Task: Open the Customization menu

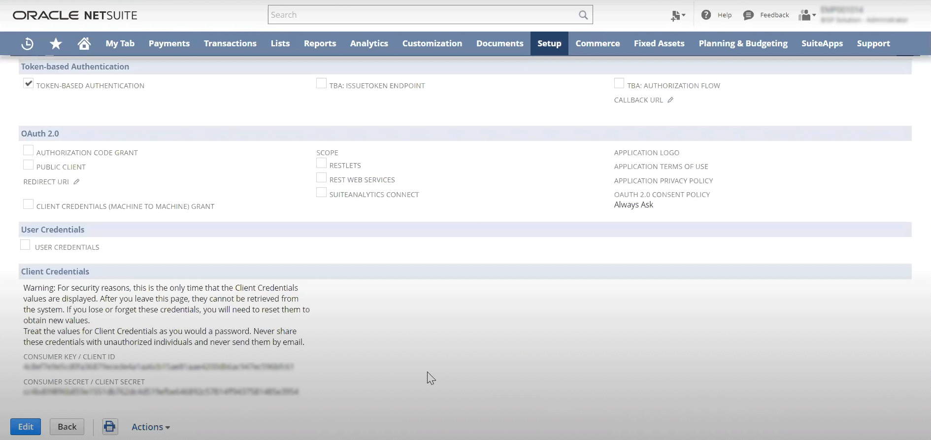Action: point(432,43)
